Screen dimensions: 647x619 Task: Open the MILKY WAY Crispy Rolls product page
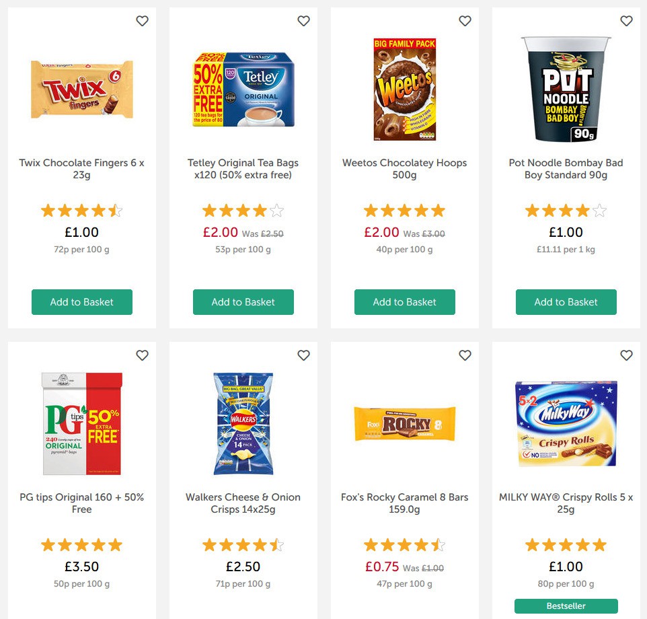click(566, 503)
